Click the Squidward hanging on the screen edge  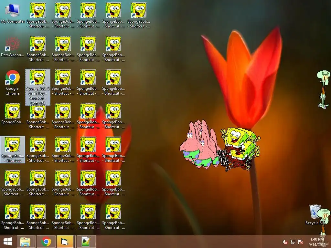(x=324, y=89)
